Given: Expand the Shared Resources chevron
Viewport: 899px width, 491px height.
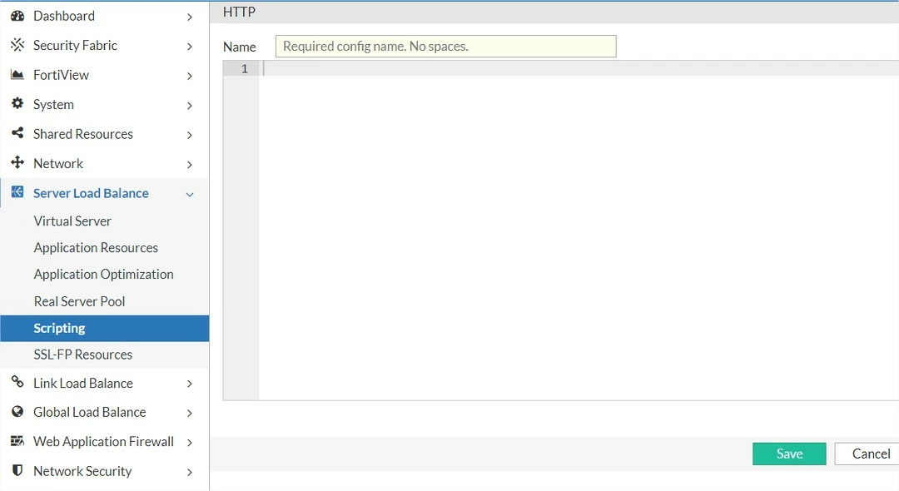Looking at the screenshot, I should pos(190,135).
